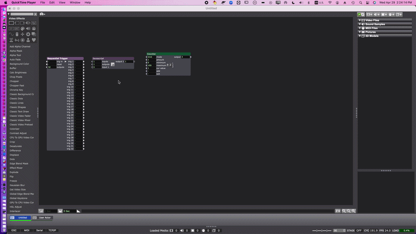
Task: Toggle the OSC status indicator
Action: (x=14, y=230)
